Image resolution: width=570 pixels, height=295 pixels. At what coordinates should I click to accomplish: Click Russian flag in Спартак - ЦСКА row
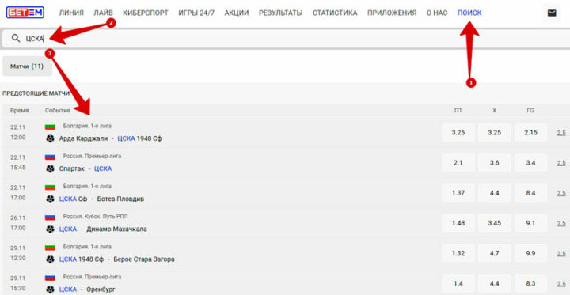point(50,157)
